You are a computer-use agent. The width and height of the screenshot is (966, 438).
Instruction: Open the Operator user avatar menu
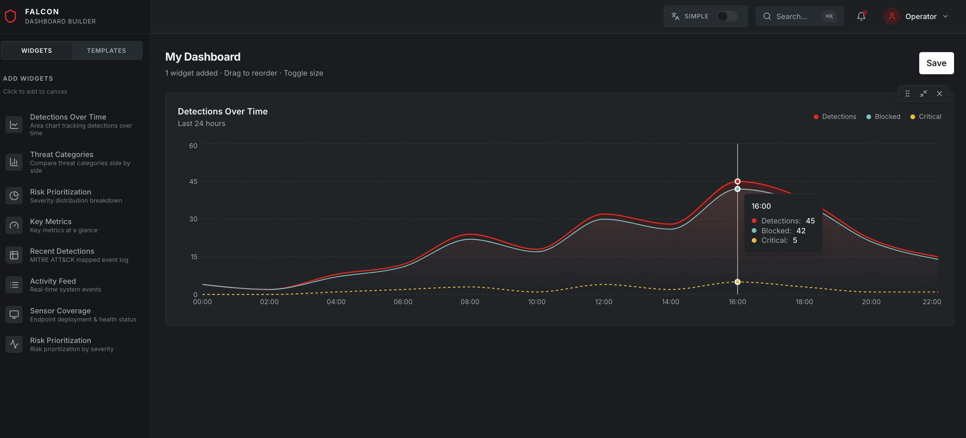point(892,16)
